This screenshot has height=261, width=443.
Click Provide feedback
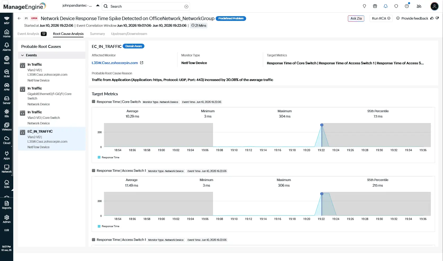(415, 18)
